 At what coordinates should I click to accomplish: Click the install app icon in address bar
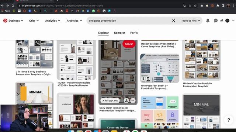(184, 6)
